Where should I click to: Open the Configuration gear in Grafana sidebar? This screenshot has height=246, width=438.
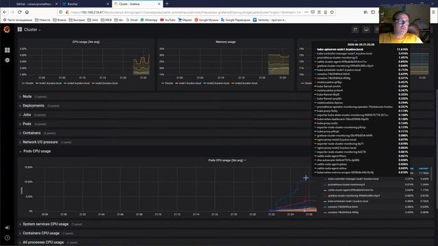8,60
